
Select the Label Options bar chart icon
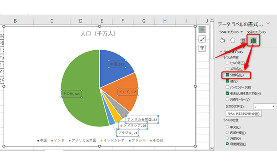pyautogui.click(x=253, y=41)
